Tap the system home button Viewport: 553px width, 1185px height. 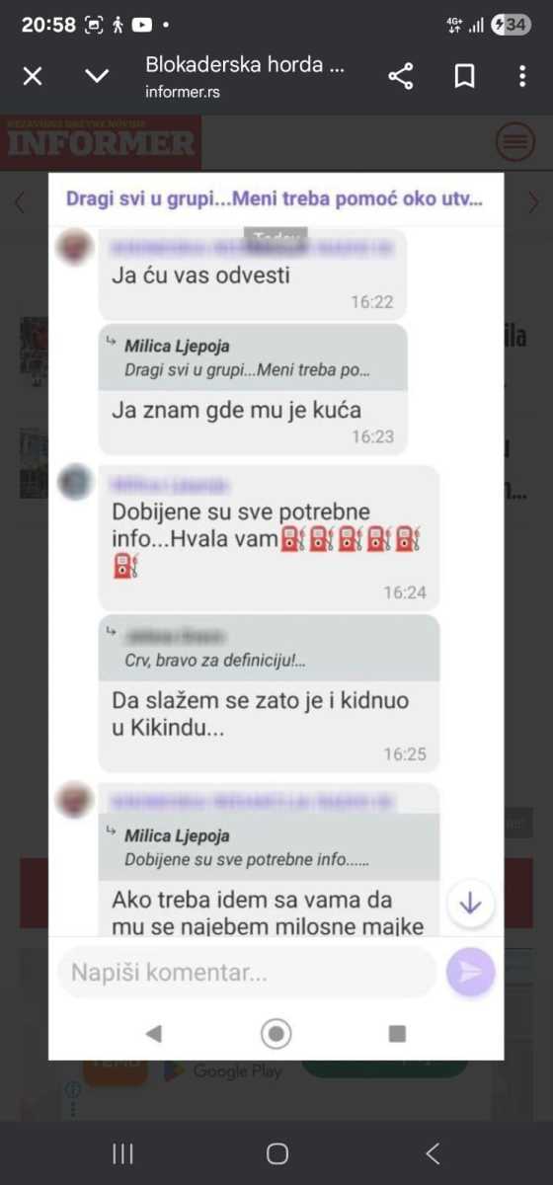pyautogui.click(x=277, y=1153)
